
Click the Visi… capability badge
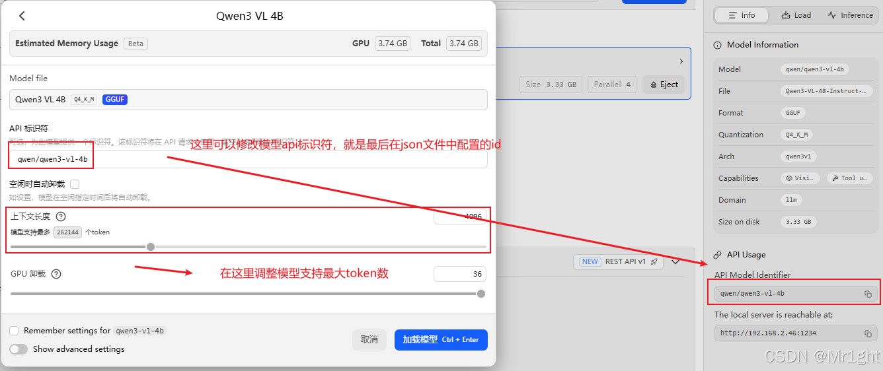800,178
